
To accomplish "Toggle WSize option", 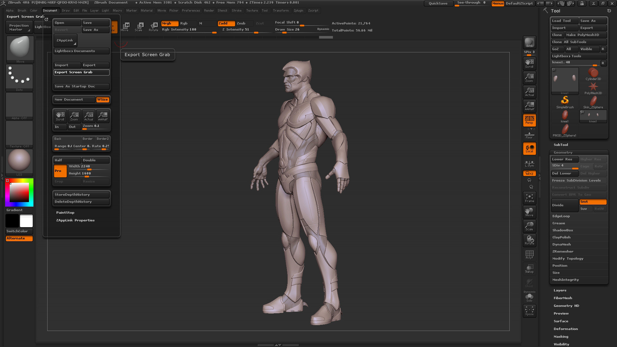I will 103,100.
